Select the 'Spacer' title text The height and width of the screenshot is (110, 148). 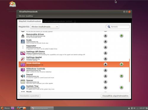click(30, 80)
